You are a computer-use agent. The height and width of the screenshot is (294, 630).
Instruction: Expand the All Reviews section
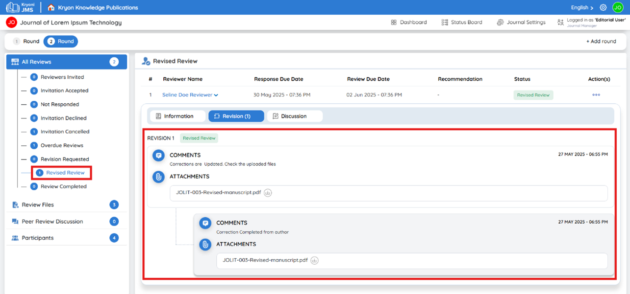point(67,62)
